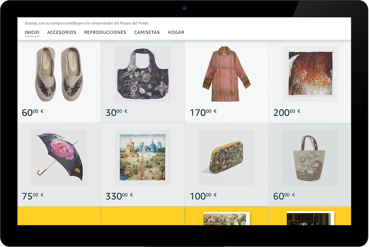View the bat-print espadrilles product
The height and width of the screenshot is (247, 369).
(59, 74)
